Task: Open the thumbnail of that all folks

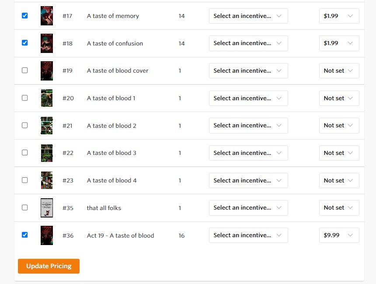Action: 47,208
